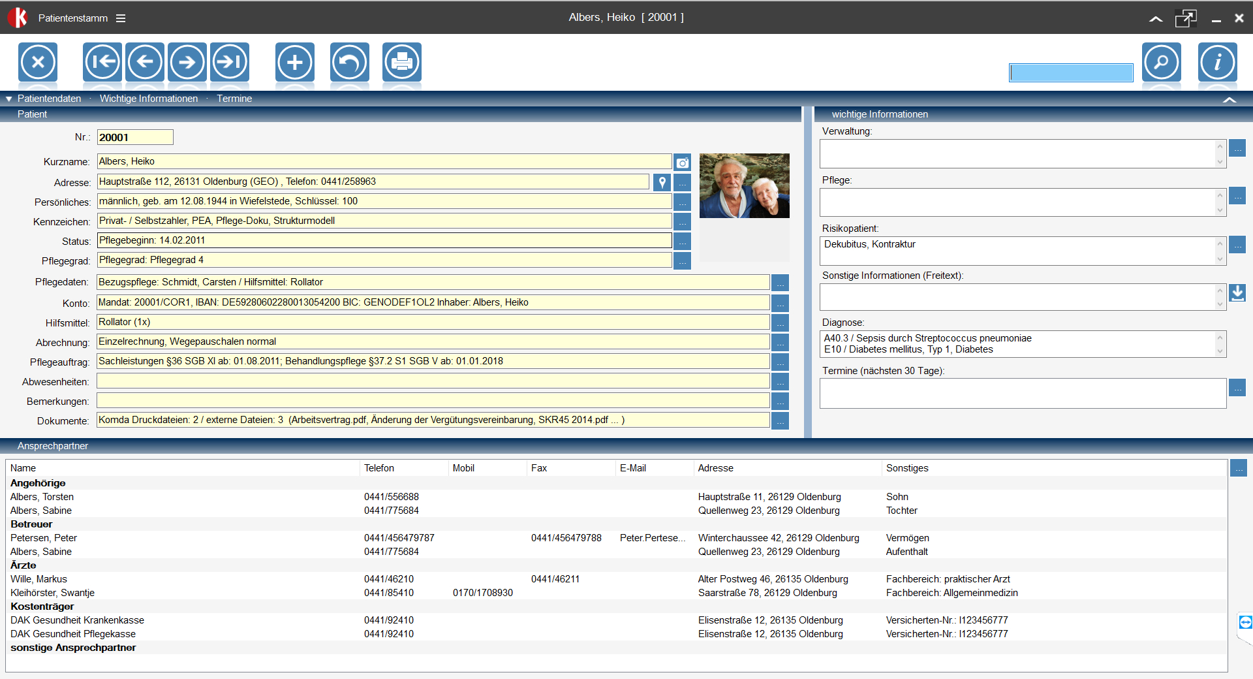The width and height of the screenshot is (1253, 679).
Task: Select DAK Gesundheit Pflegekasse row
Action: click(x=616, y=634)
